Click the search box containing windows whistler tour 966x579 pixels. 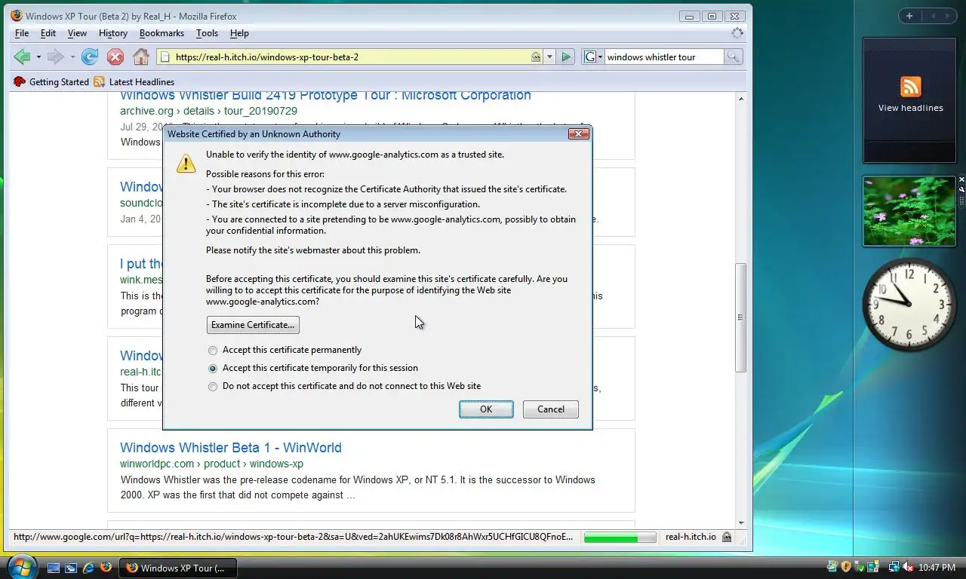(664, 57)
